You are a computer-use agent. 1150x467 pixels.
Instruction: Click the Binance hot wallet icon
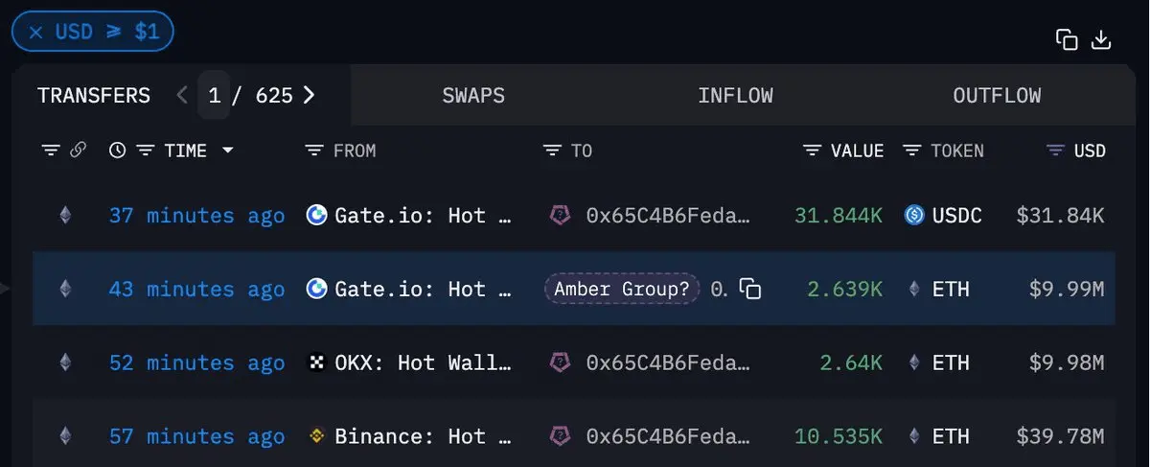316,436
